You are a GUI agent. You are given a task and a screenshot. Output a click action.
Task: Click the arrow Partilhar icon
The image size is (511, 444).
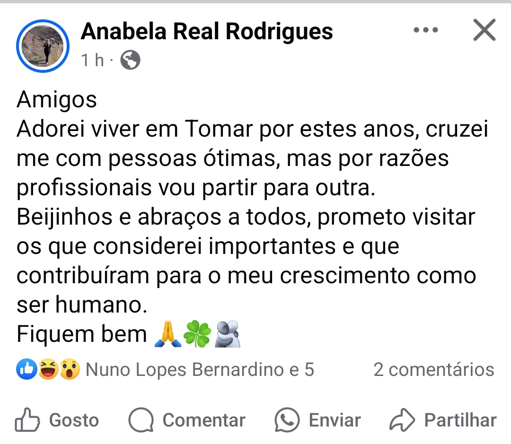(402, 420)
